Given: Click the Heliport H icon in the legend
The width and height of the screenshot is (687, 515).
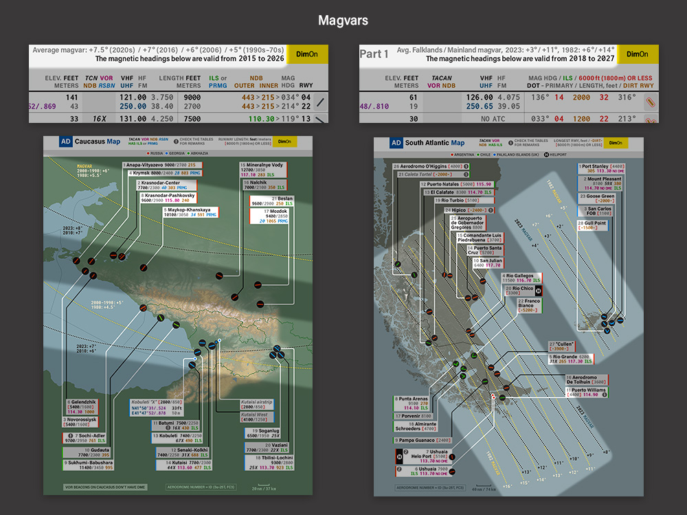Looking at the screenshot, I should coord(546,154).
